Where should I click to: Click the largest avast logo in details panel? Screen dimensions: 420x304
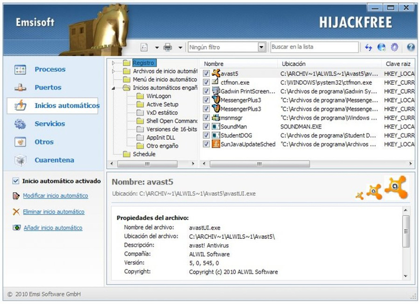click(396, 187)
